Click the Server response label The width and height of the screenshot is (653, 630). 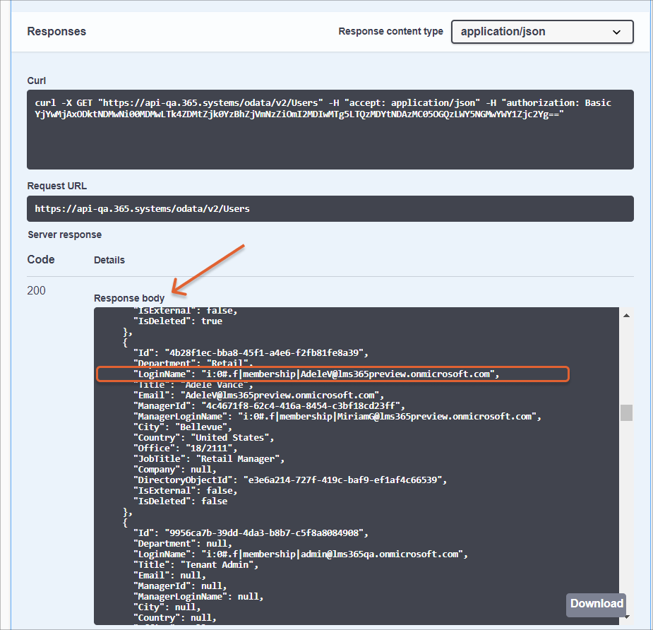pos(64,234)
